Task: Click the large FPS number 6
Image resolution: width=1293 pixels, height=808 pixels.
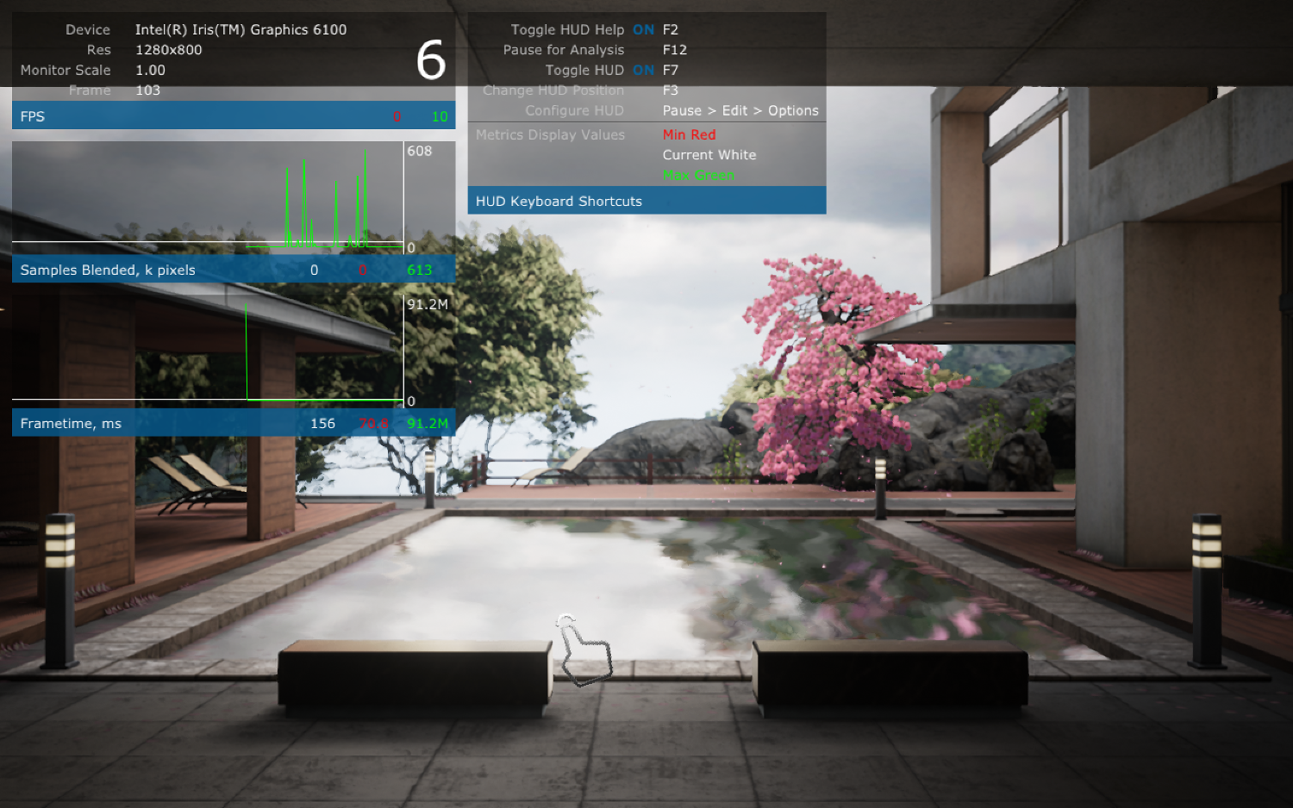Action: [431, 59]
